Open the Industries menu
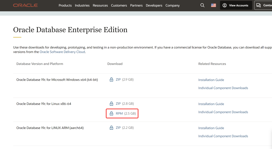The image size is (272, 149). (82, 5)
